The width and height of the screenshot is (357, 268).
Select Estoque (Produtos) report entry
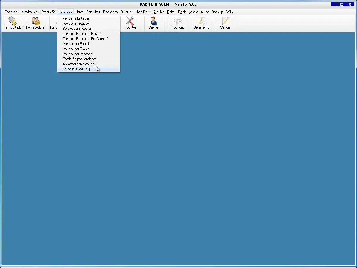[x=76, y=69]
